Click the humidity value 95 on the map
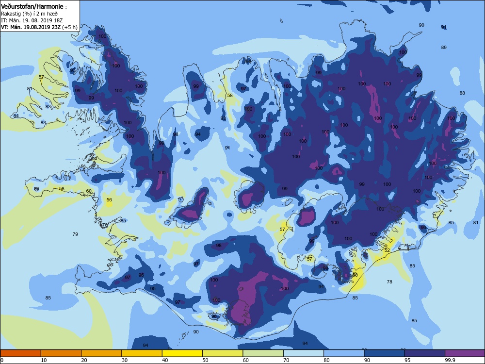This screenshot has width=485, height=364. (x=153, y=288)
